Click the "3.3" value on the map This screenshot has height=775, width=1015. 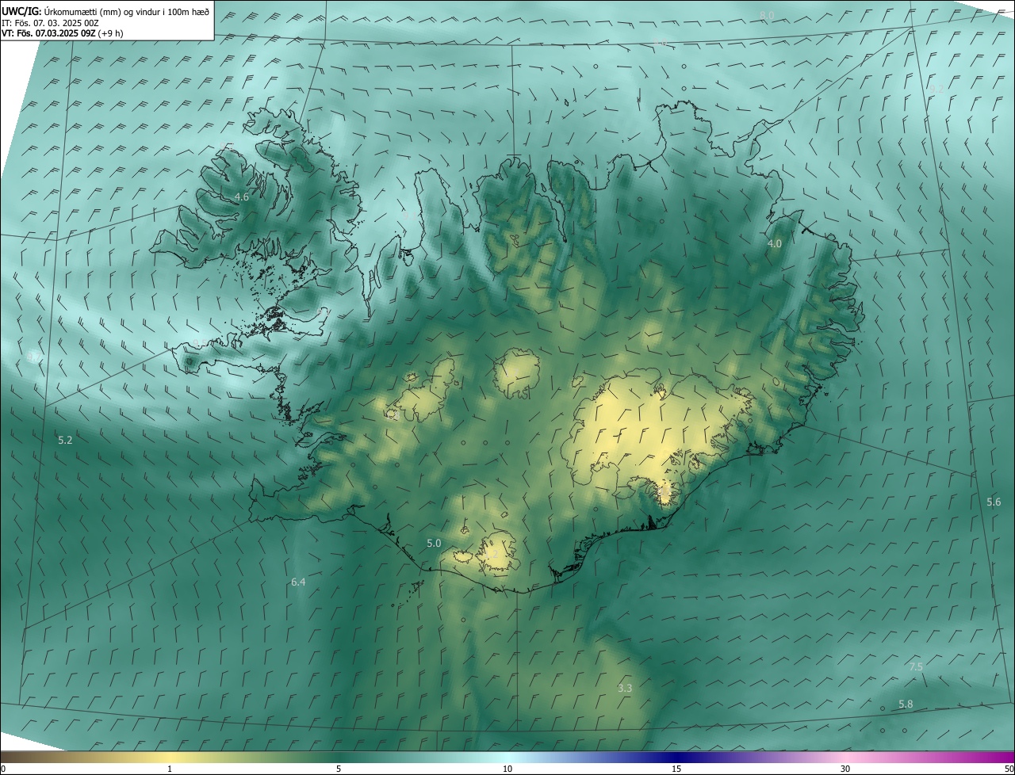tap(625, 688)
